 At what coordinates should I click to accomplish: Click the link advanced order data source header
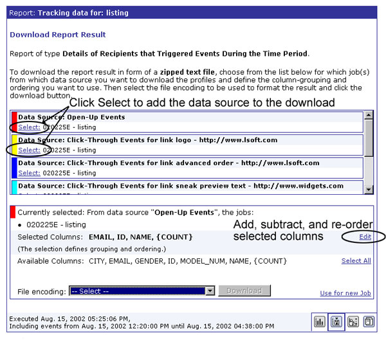[x=169, y=163]
